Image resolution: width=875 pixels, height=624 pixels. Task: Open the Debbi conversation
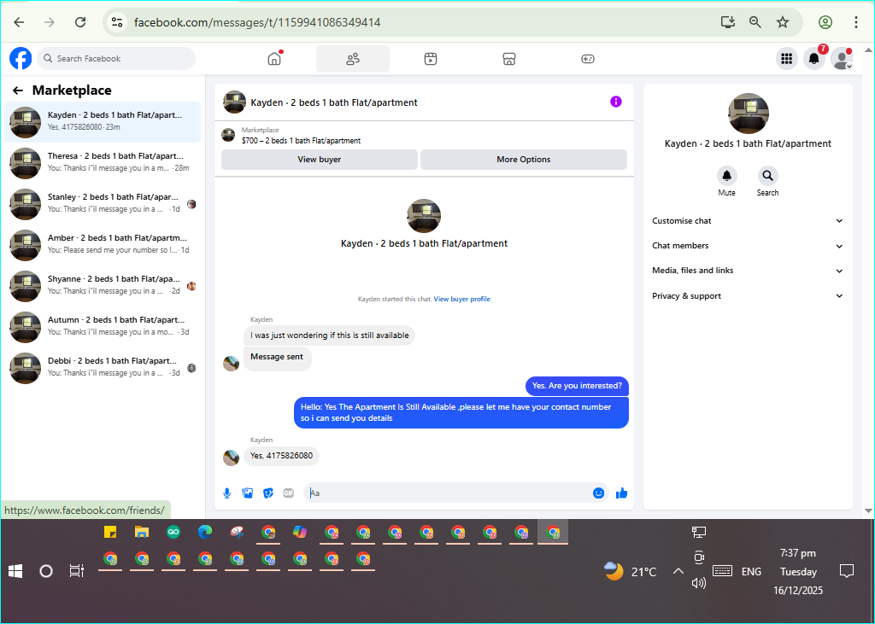(103, 367)
